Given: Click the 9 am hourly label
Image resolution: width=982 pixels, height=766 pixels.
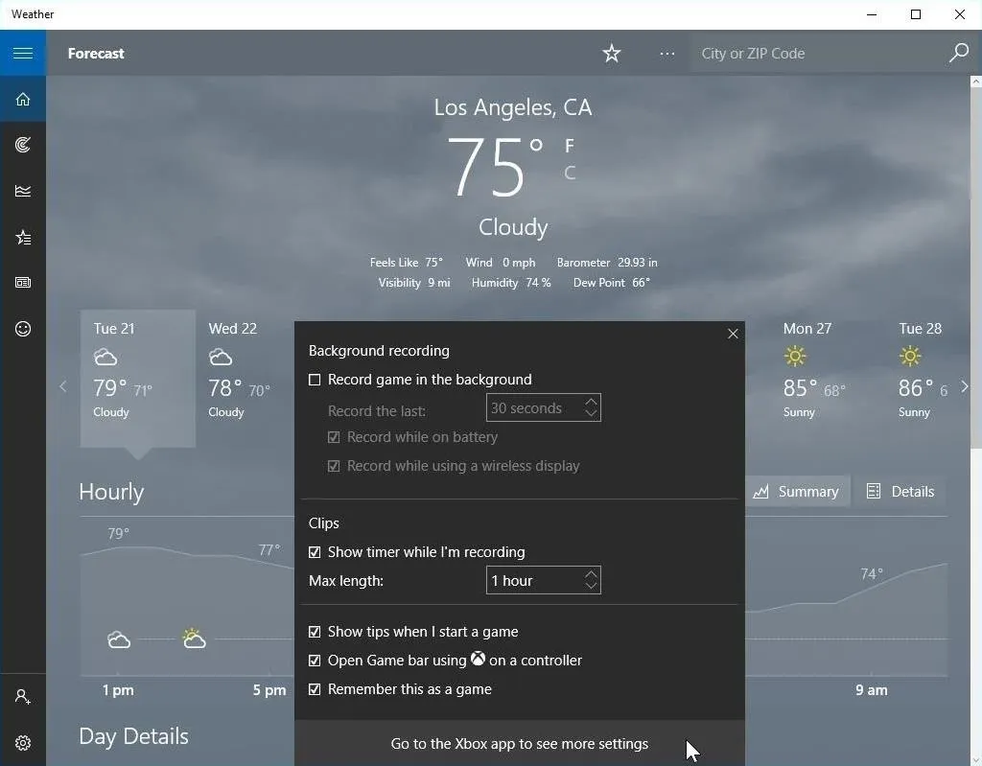Looking at the screenshot, I should tap(871, 690).
